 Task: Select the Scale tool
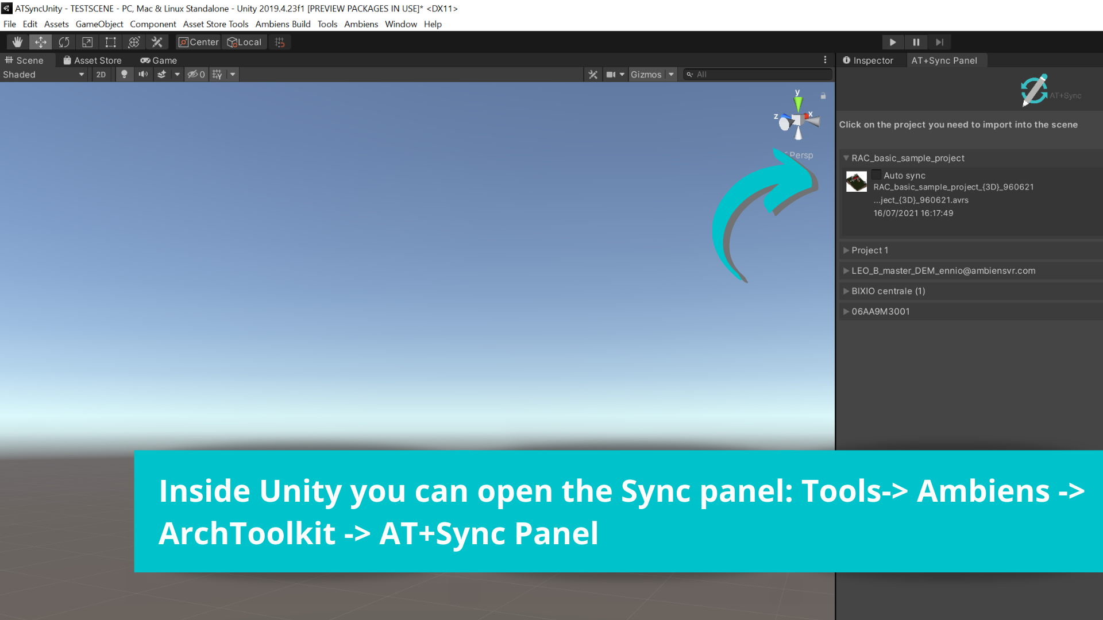(x=87, y=42)
